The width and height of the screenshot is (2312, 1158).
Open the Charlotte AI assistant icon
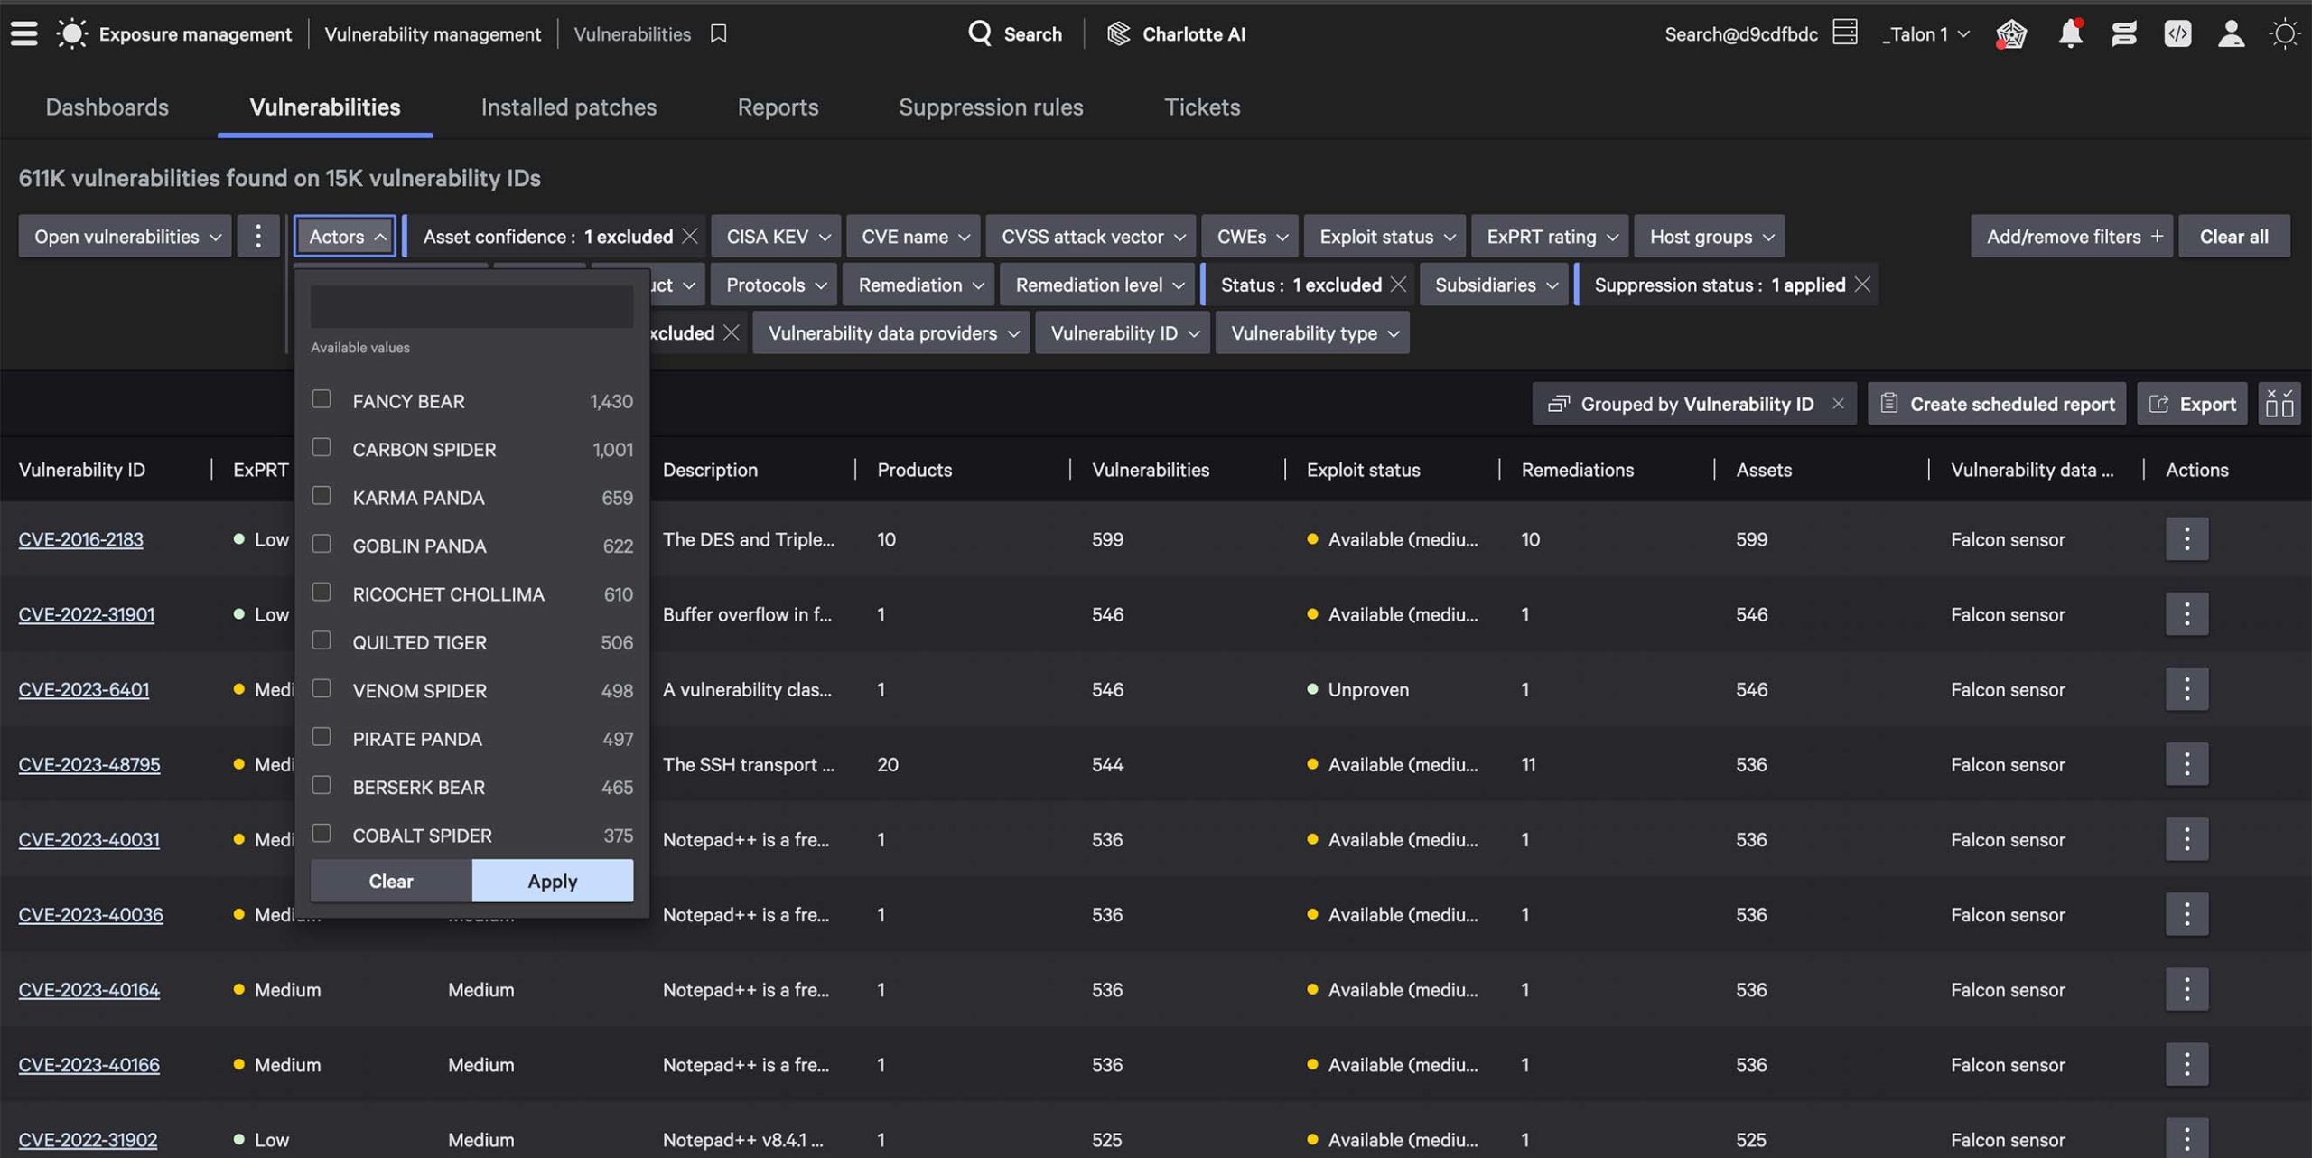1118,34
